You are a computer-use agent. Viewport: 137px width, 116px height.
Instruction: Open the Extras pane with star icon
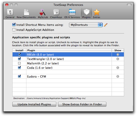point(97,14)
